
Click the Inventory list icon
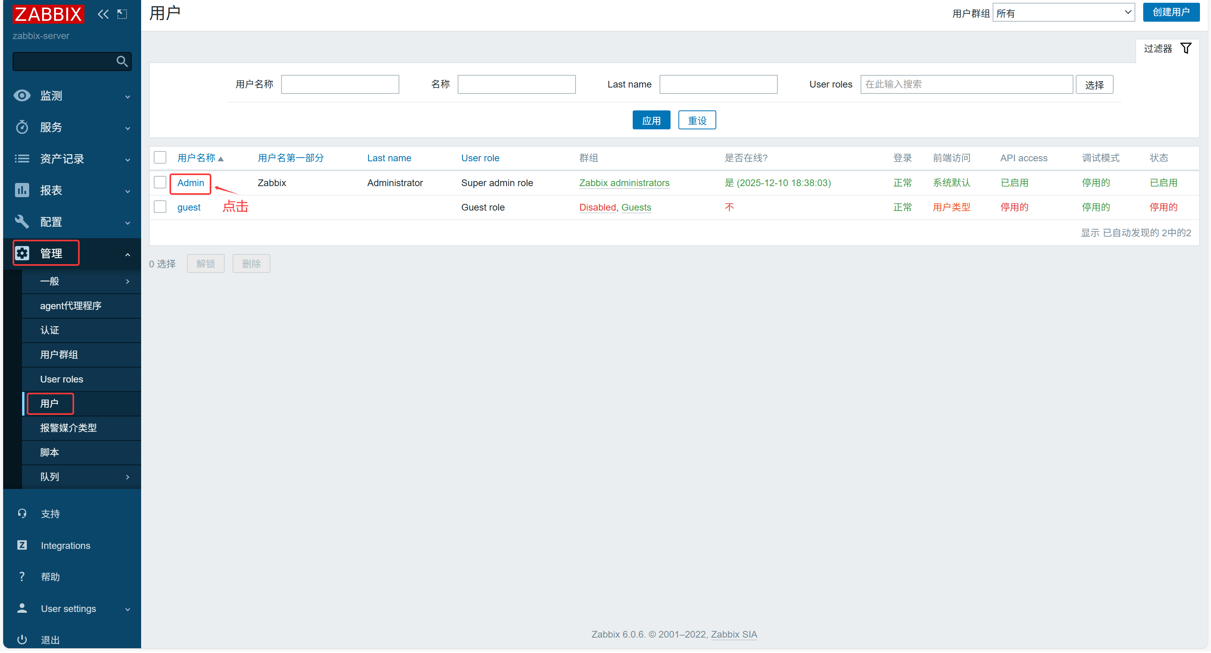point(22,159)
